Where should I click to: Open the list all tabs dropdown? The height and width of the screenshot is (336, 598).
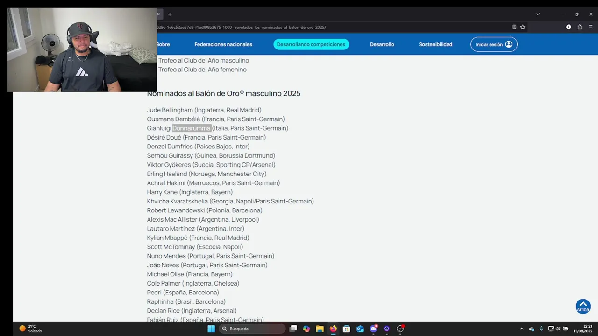[537, 14]
